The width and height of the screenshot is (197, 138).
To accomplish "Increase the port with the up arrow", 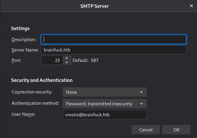I will point(67,58).
